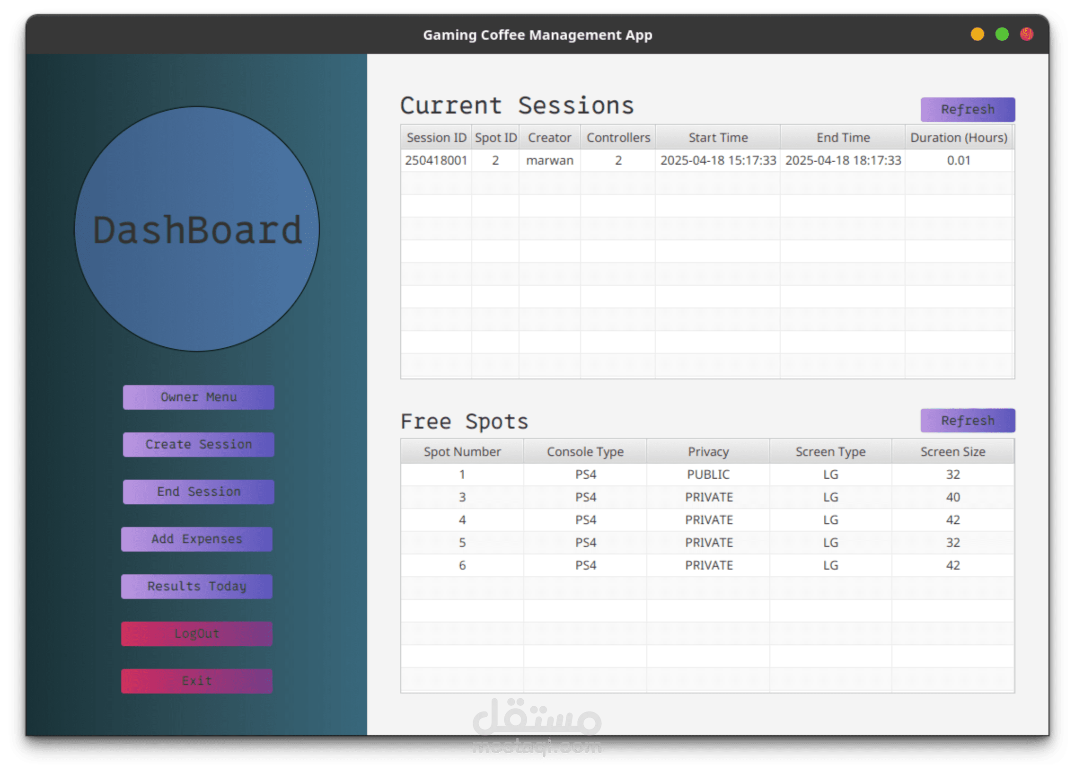Sort by the Console Type column header
Image resolution: width=1075 pixels, height=773 pixels.
click(585, 451)
